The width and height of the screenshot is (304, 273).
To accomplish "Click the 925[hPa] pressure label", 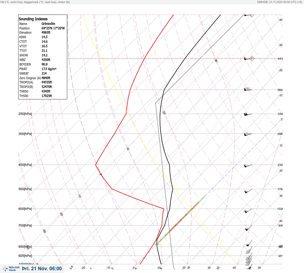I will pyautogui.click(x=25, y=256).
